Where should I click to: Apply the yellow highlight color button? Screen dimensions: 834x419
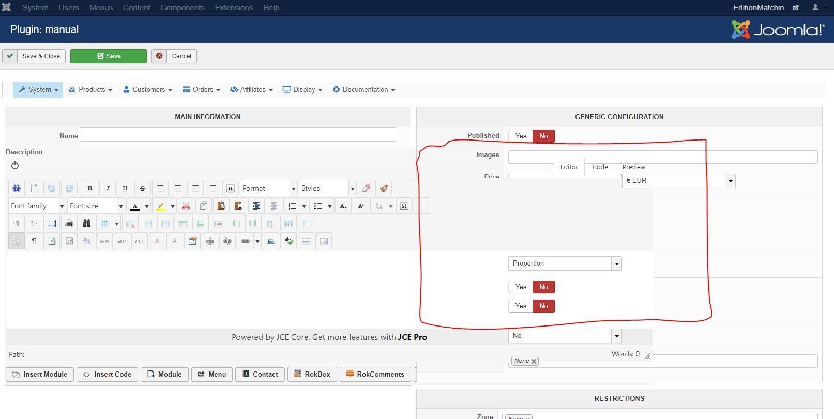[x=161, y=206]
